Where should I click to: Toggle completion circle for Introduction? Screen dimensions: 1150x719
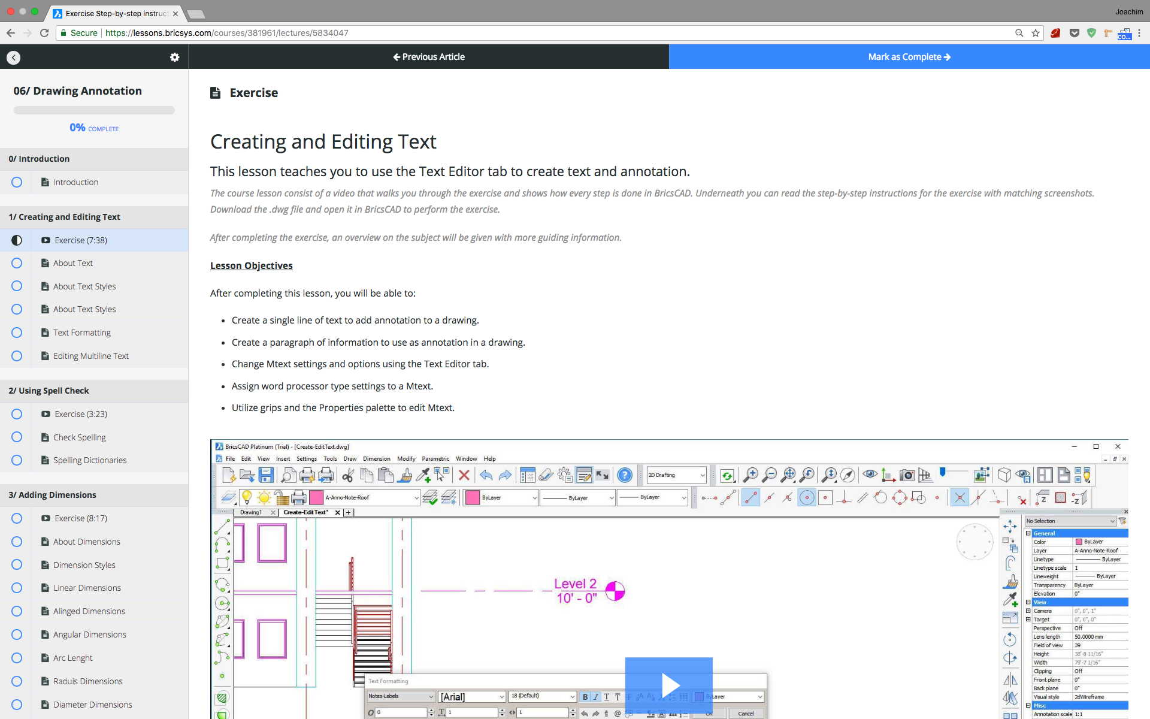17,182
